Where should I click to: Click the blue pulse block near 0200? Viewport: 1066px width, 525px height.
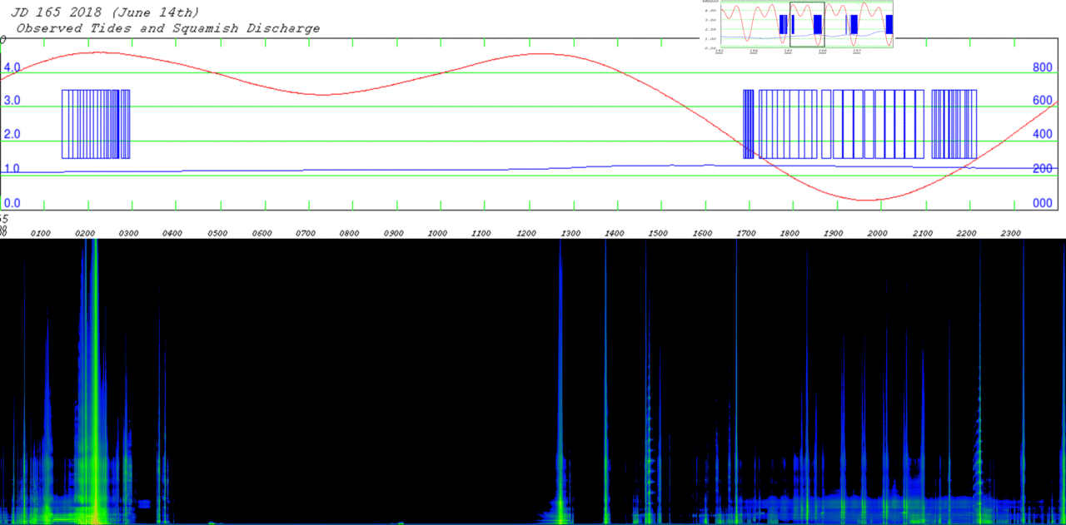pos(96,124)
